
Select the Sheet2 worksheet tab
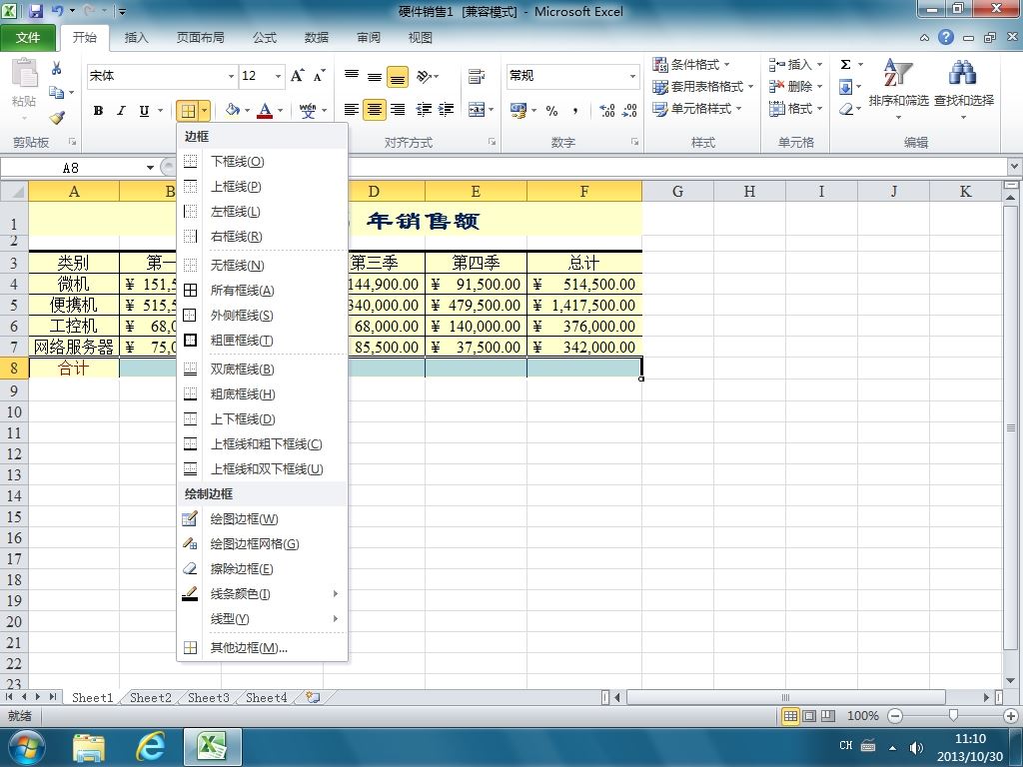tap(151, 697)
